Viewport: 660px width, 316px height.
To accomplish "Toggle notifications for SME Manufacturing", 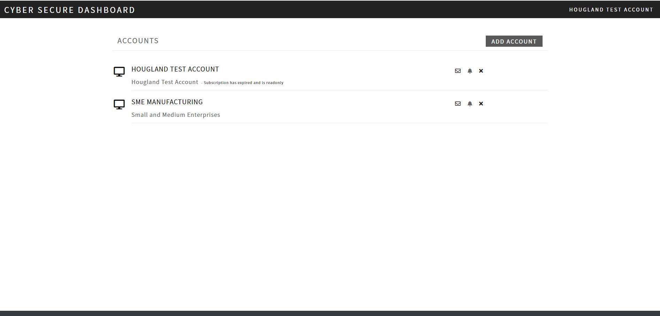I will (x=469, y=104).
